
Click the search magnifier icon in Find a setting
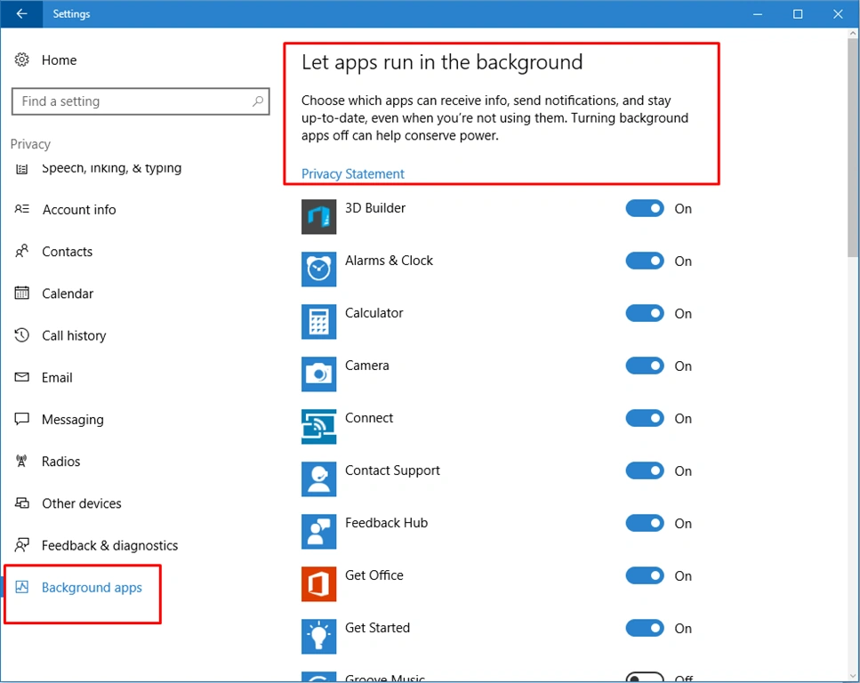tap(258, 101)
